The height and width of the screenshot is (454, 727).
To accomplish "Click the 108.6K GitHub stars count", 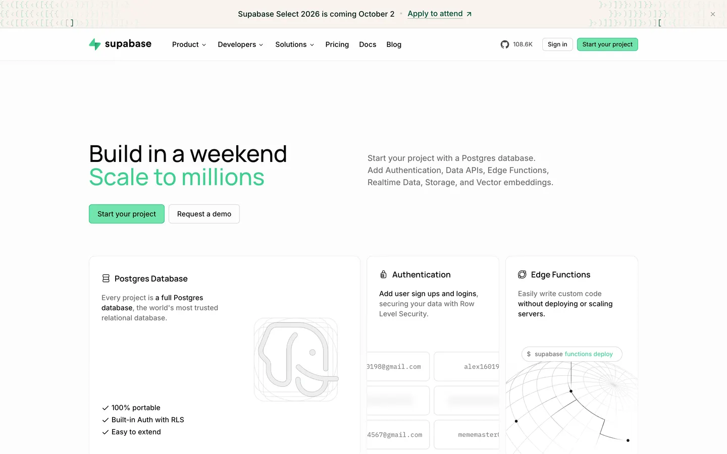I will [x=523, y=44].
